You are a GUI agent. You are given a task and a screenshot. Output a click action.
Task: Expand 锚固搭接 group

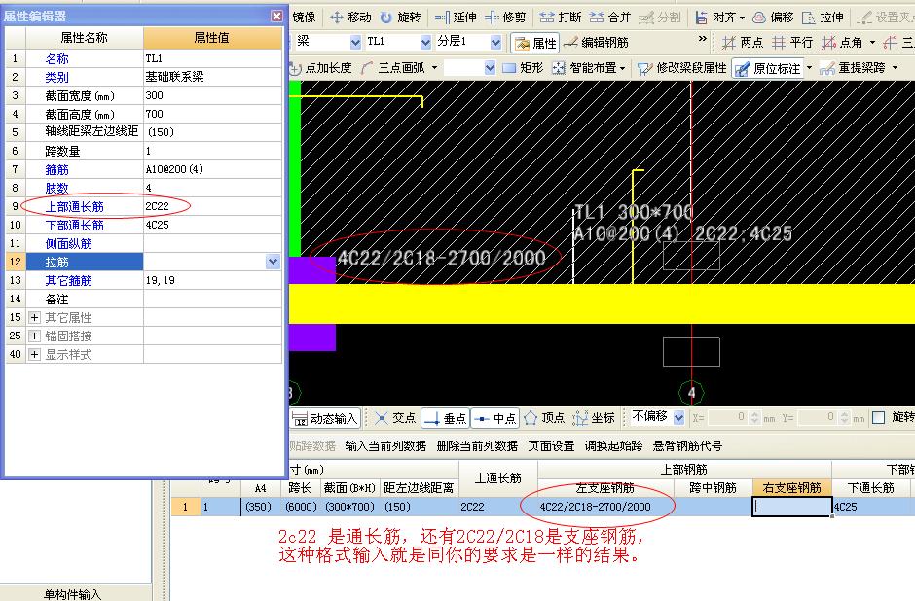tap(34, 336)
